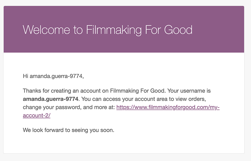
Task: Open the filmmakingforgood.com my-account link
Action: pyautogui.click(x=168, y=107)
